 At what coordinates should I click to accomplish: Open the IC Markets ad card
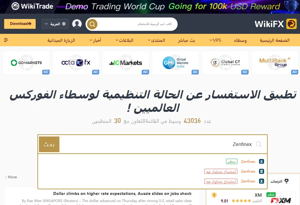coord(126,63)
